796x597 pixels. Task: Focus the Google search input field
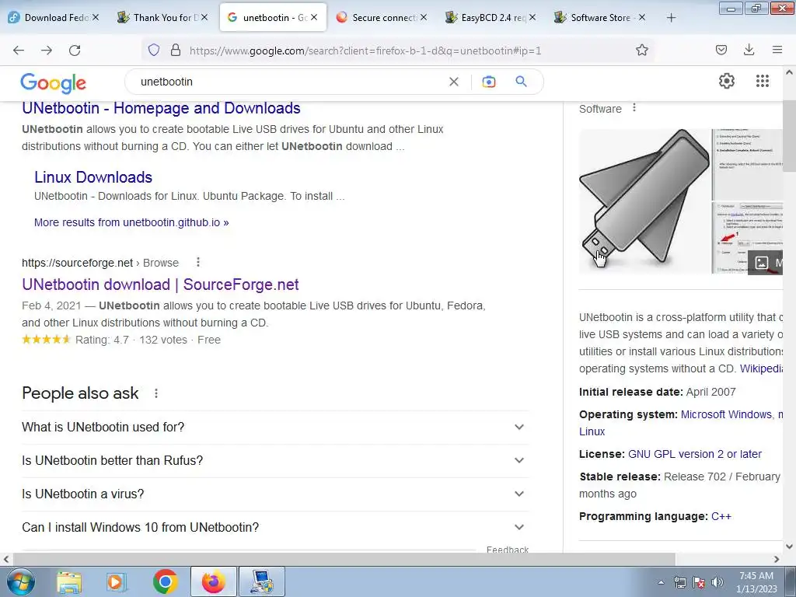tap(289, 82)
